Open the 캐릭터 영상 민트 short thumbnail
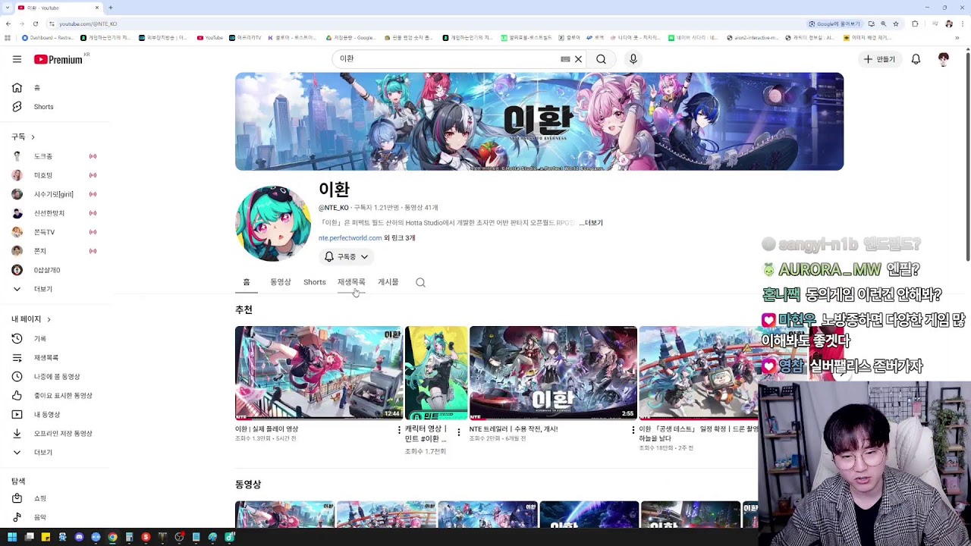Screen dimensions: 971x546 click(436, 373)
